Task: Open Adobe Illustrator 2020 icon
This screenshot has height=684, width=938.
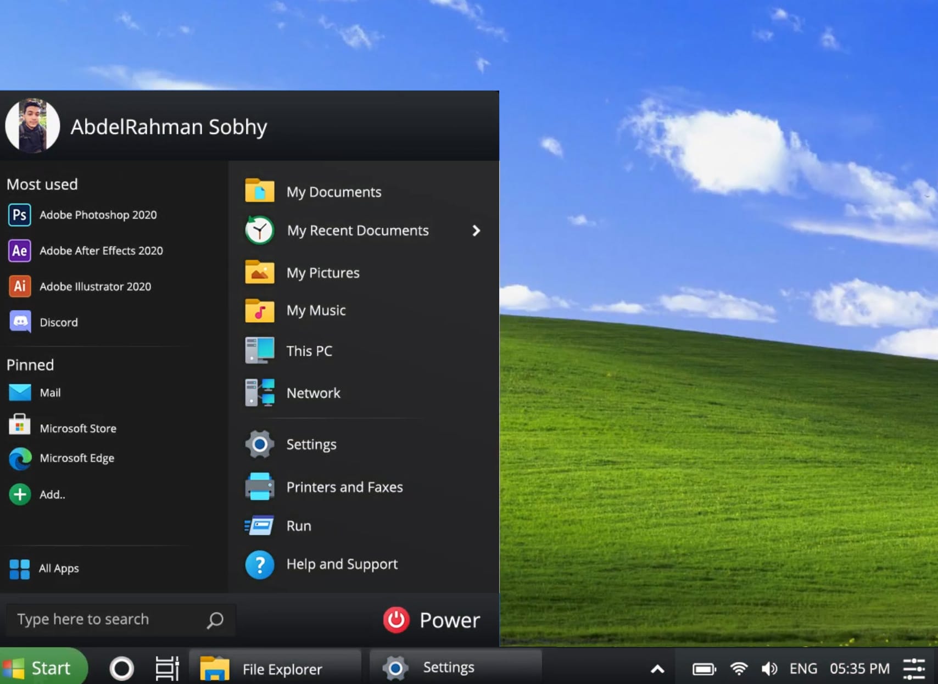Action: [20, 286]
